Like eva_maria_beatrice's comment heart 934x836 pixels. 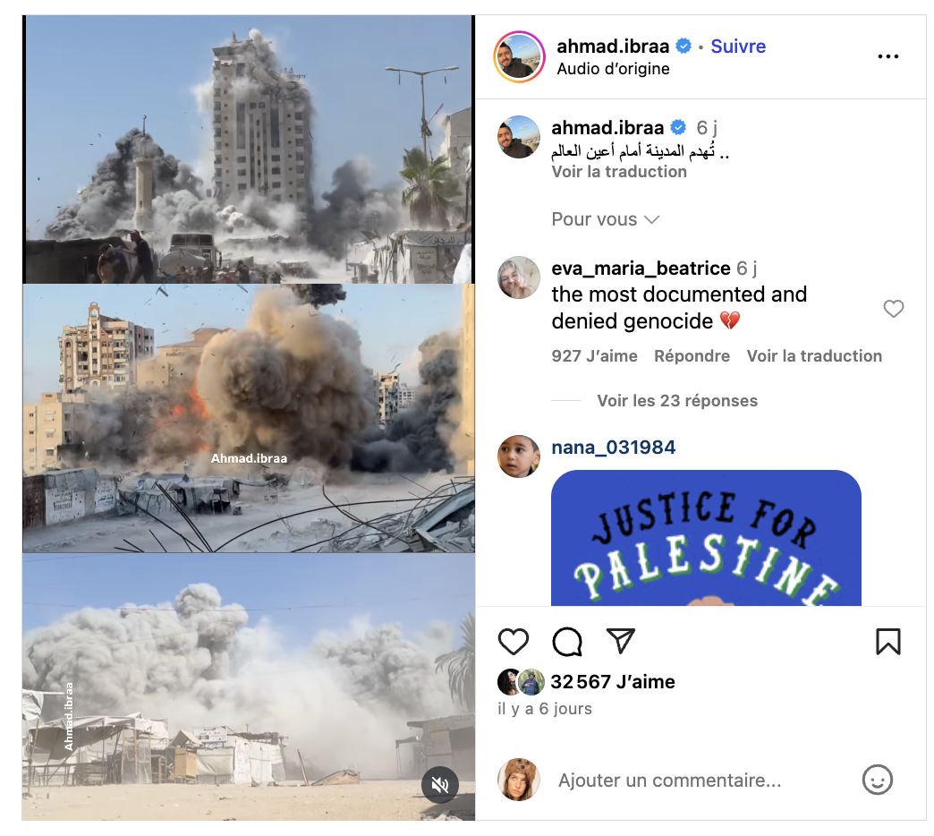(x=893, y=309)
